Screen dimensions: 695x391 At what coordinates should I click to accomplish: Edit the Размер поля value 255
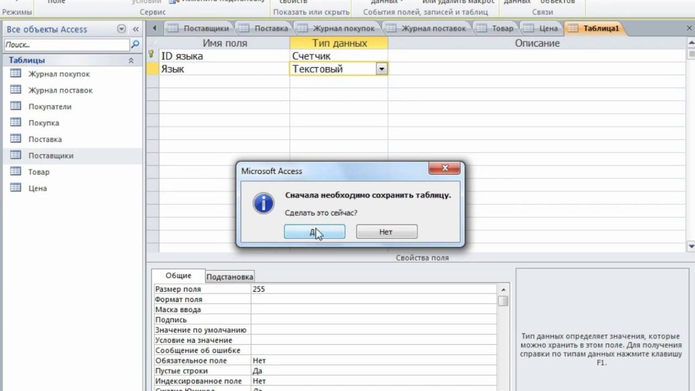pos(373,289)
